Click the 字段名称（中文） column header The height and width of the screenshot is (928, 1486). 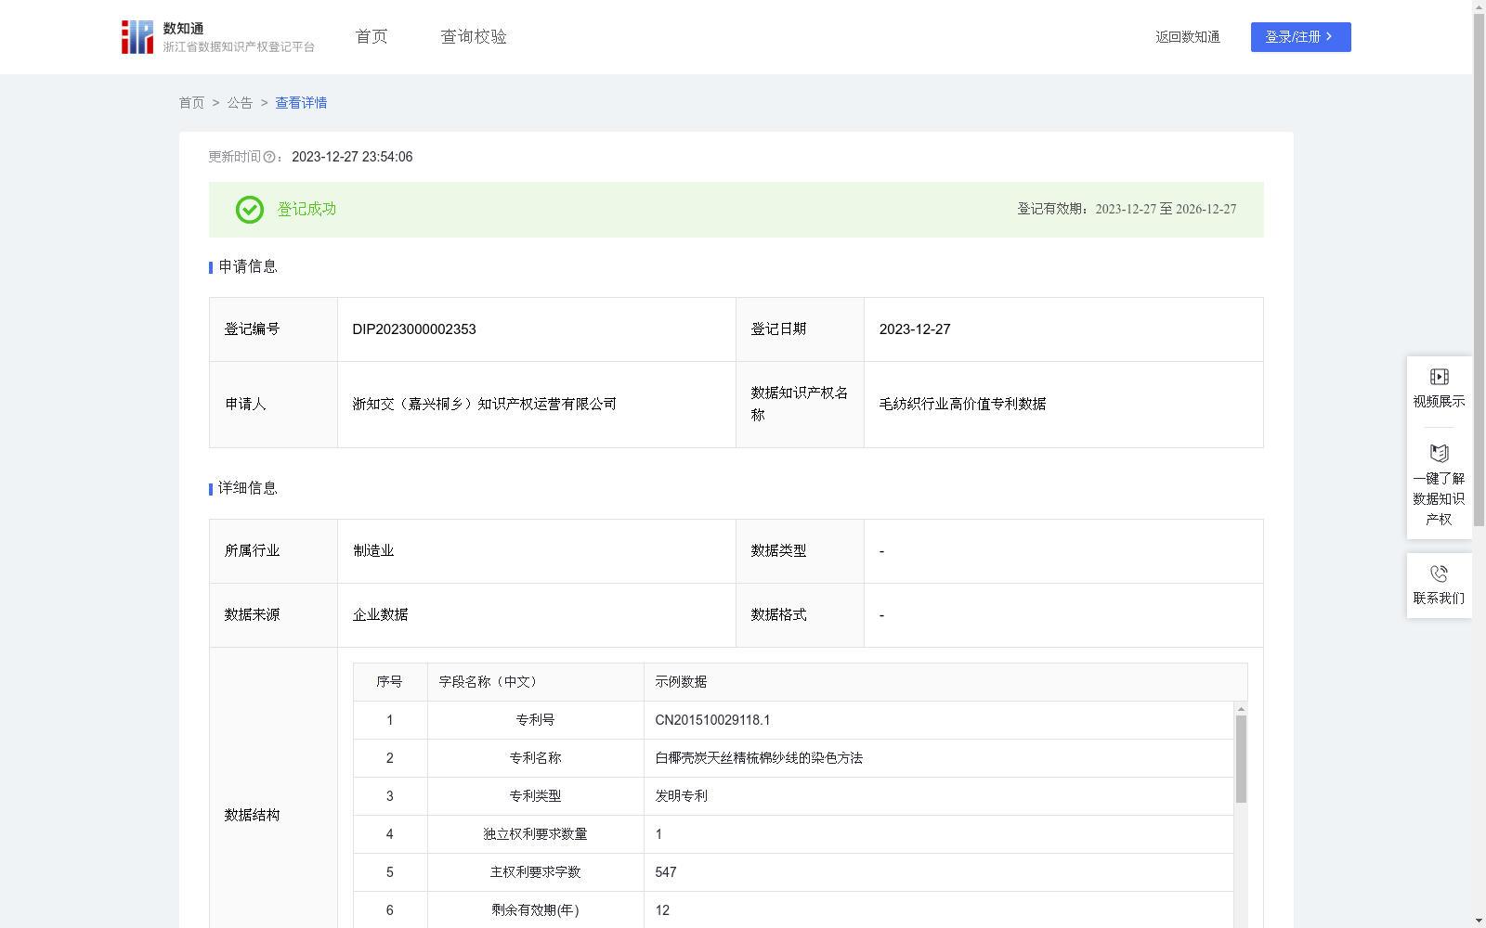(536, 682)
